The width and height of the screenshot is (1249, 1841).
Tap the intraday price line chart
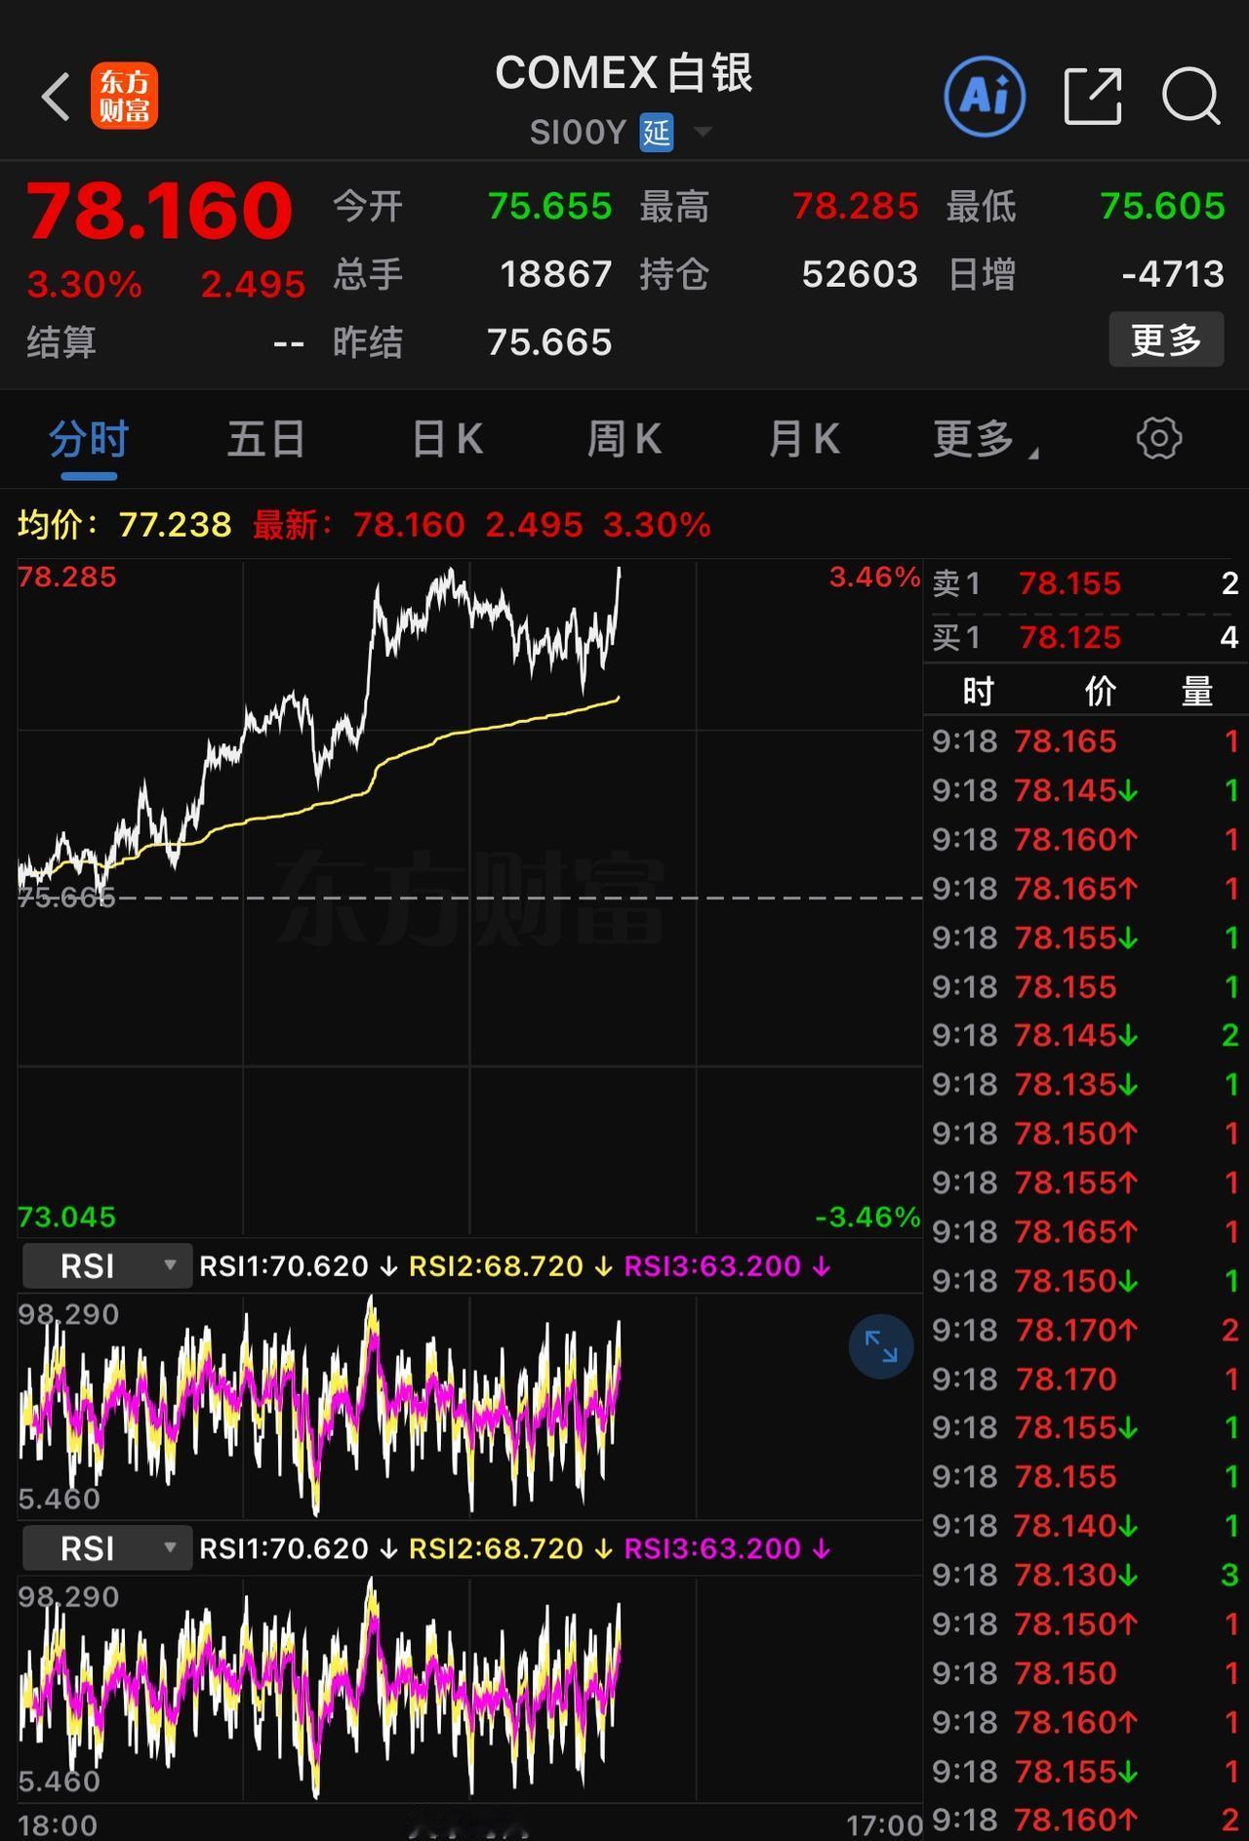point(469,897)
